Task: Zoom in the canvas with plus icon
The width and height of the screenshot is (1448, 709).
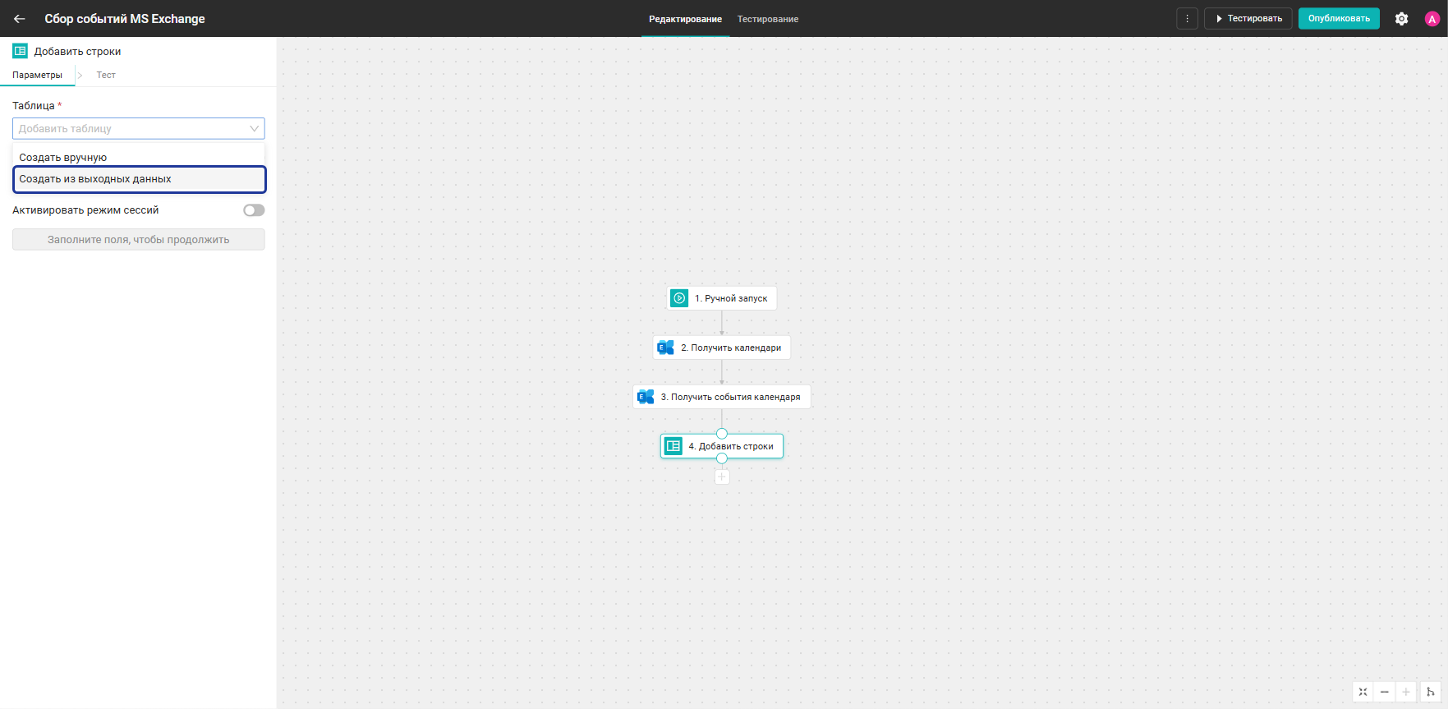Action: 1406,692
